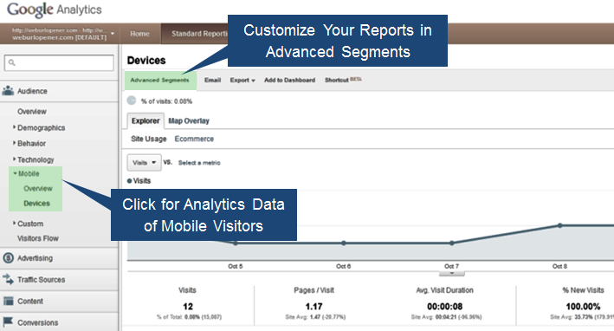The width and height of the screenshot is (614, 331).
Task: Toggle the chart timeline collapse handle
Action: coord(451,273)
